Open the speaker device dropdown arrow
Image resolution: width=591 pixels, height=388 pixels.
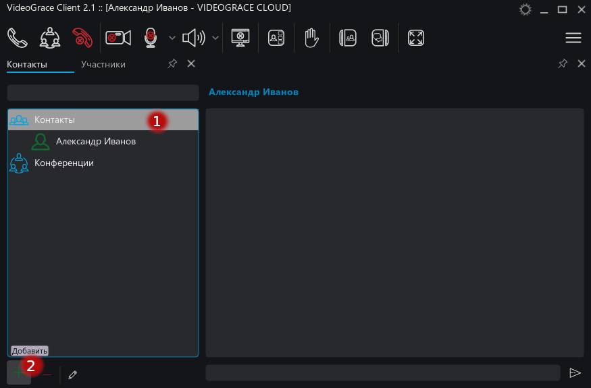[x=215, y=38]
